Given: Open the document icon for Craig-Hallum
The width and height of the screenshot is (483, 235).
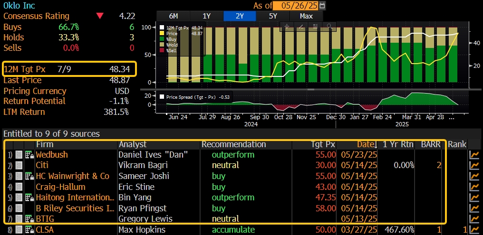Looking at the screenshot, I should coord(19,187).
